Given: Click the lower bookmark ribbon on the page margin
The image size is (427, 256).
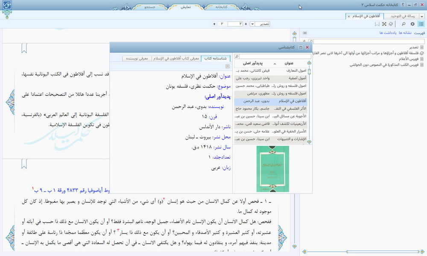Looking at the screenshot, I should tap(24, 164).
